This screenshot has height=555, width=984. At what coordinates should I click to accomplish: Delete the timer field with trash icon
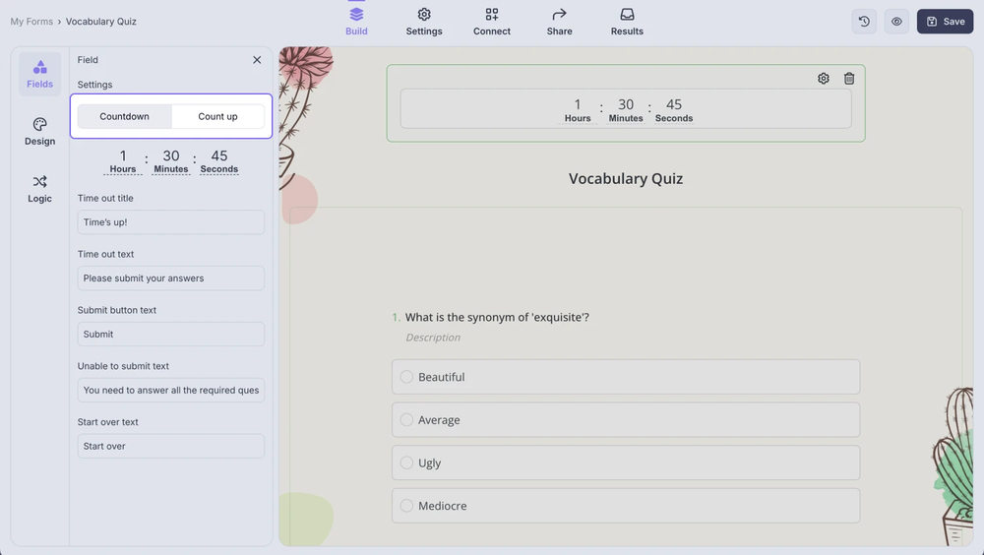(849, 79)
